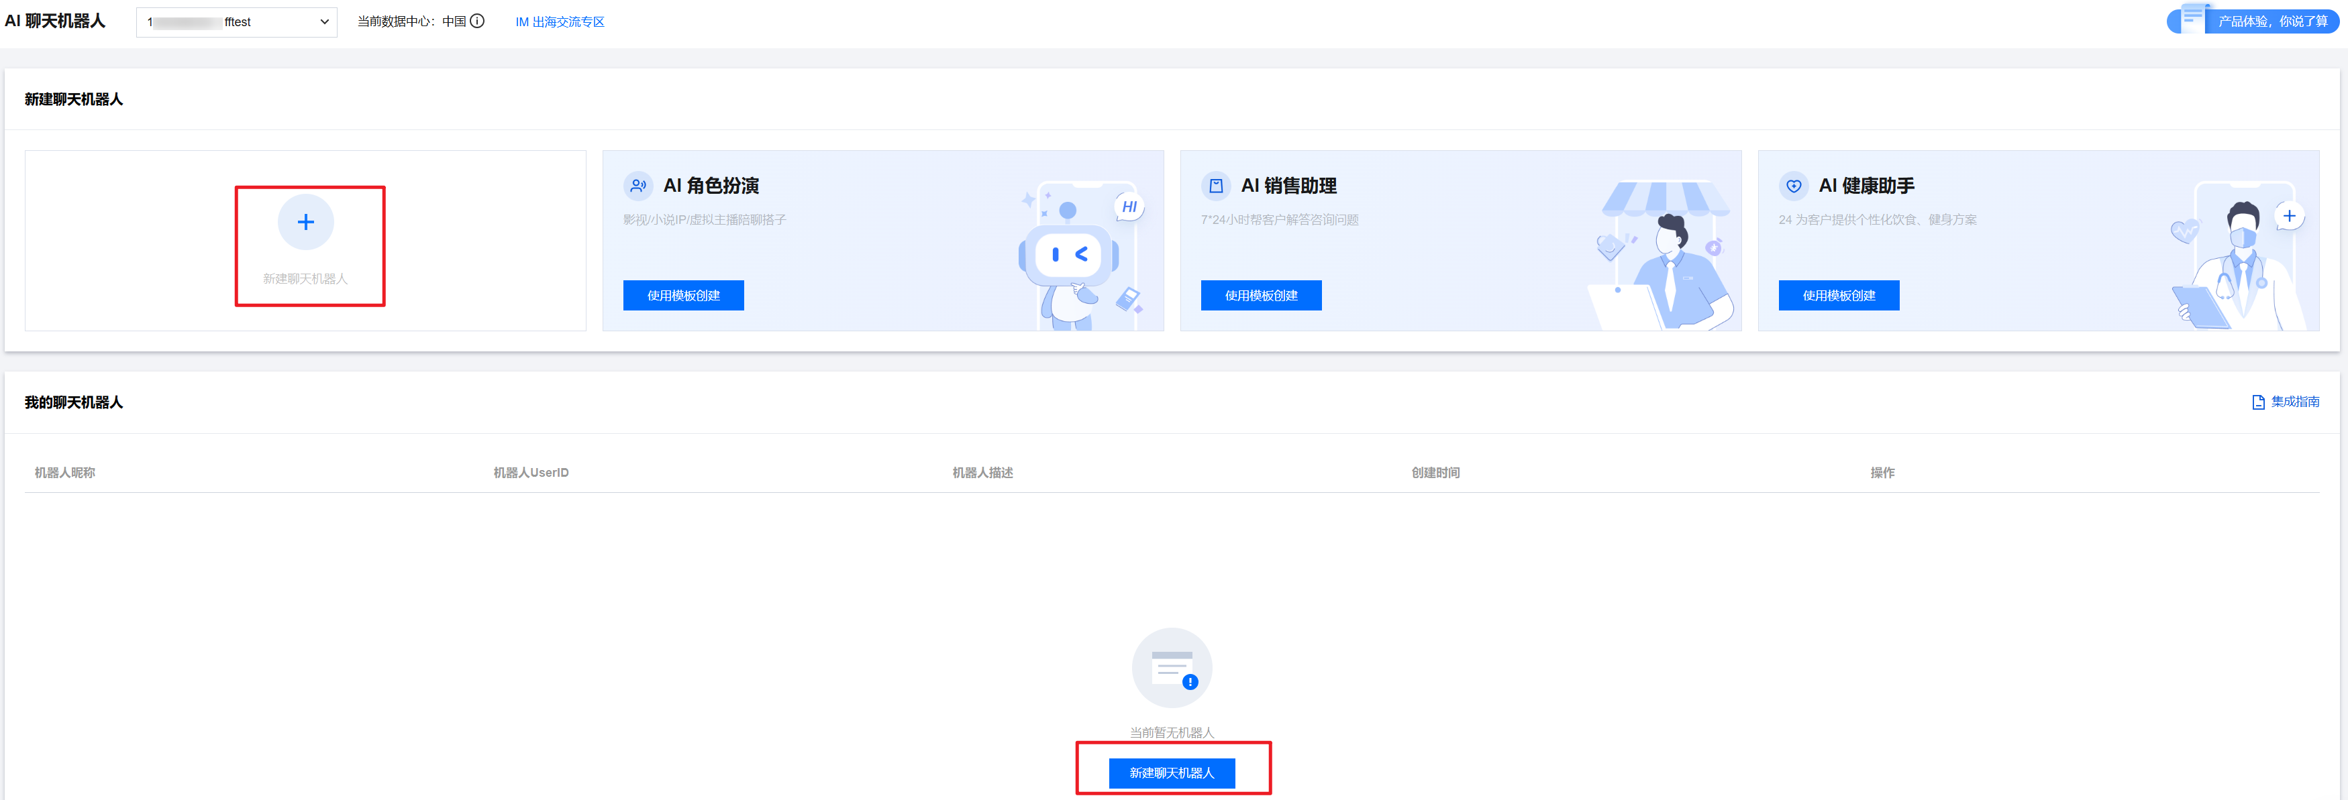
Task: Click the info icon beside 中国 data center
Action: click(x=476, y=21)
